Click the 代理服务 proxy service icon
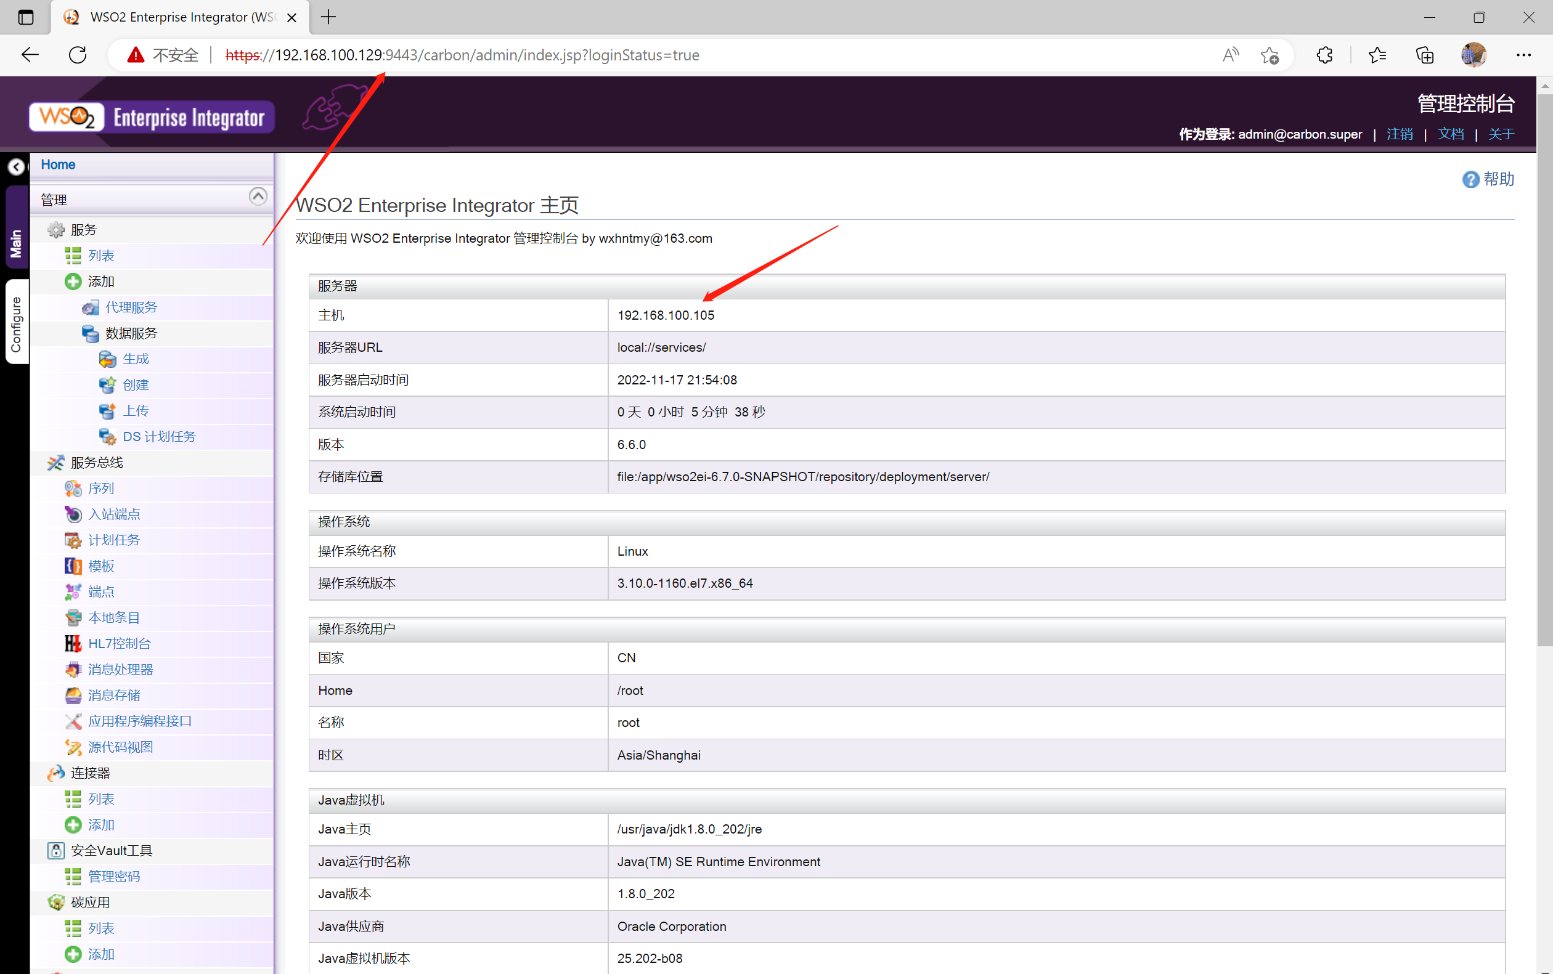Viewport: 1553px width, 974px height. pos(90,308)
